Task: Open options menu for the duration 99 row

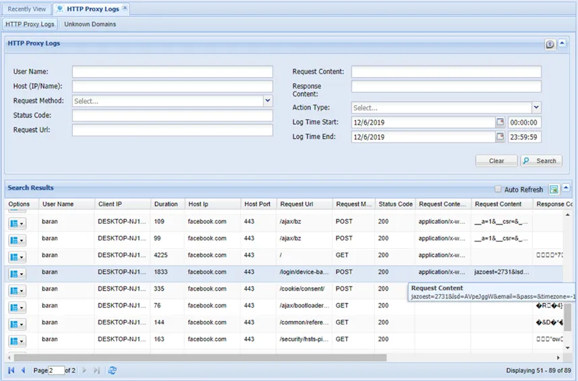Action: (17, 241)
